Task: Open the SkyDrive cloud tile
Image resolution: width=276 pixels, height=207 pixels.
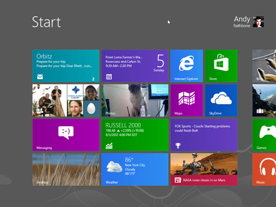Action: click(221, 100)
